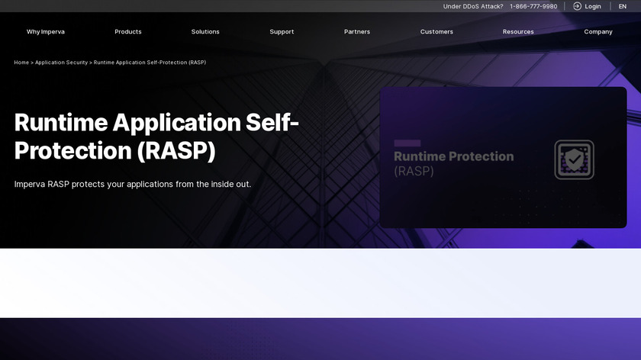
Task: Open the Support menu
Action: tap(282, 32)
